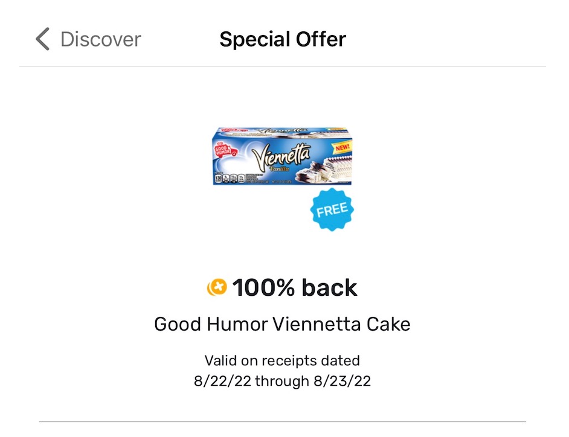Select the 100% back text

tap(294, 288)
